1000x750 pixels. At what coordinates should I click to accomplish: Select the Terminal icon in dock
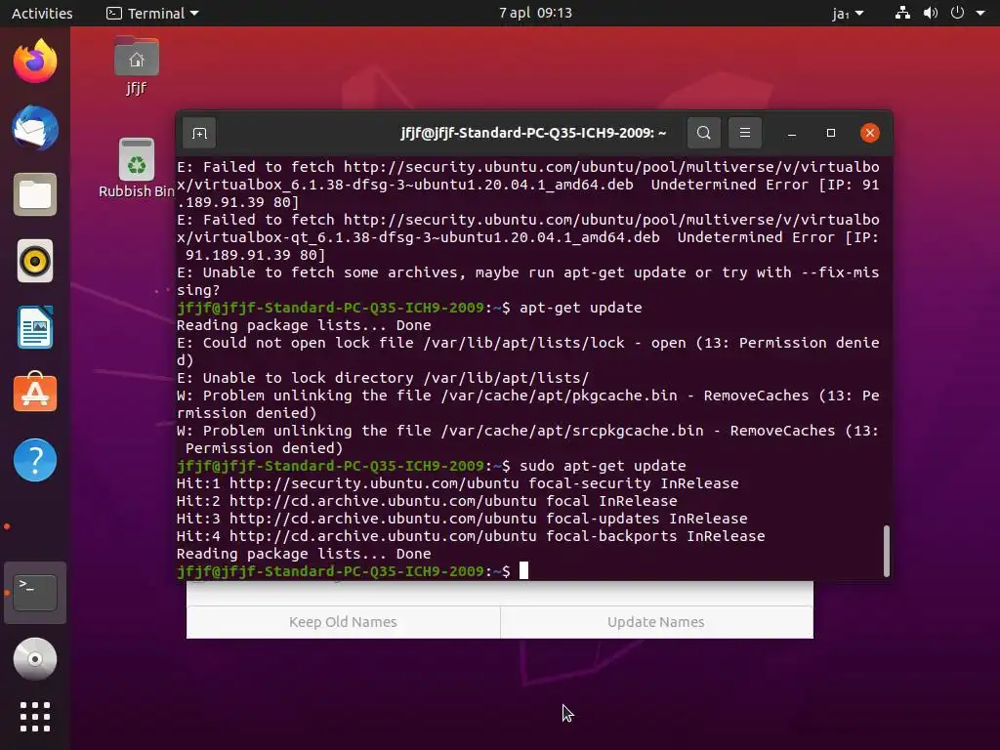tap(35, 593)
